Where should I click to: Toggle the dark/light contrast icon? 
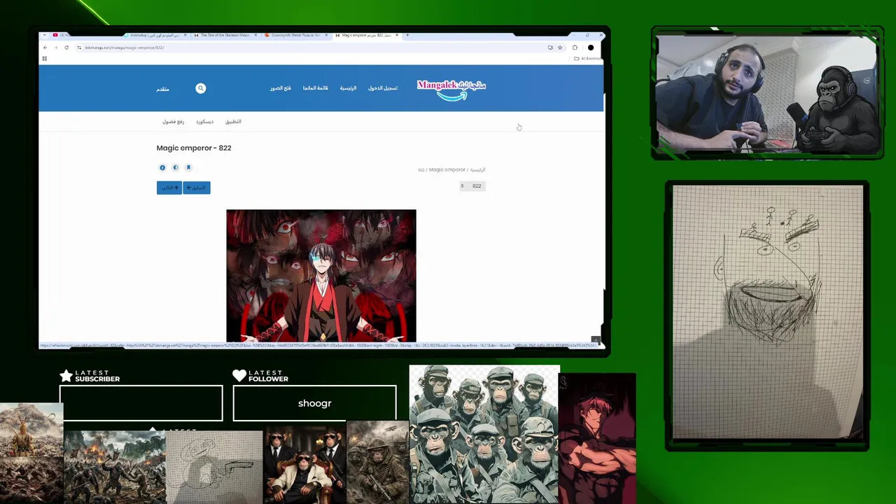(176, 168)
